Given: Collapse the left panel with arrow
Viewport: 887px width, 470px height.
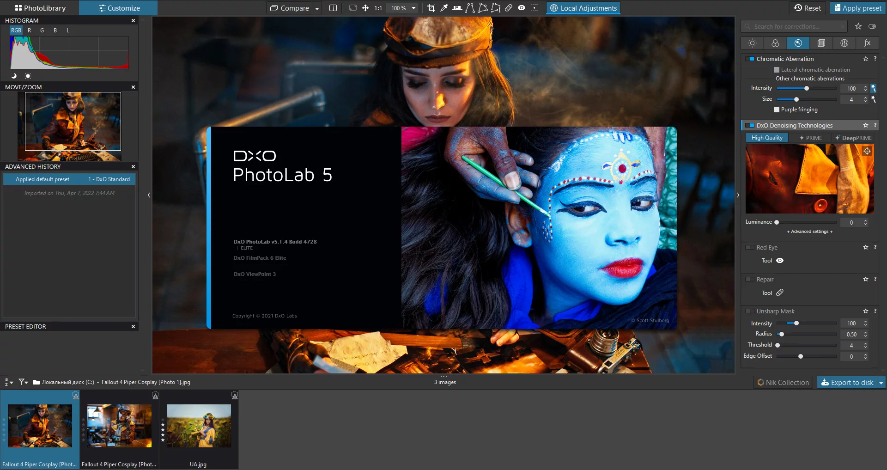Looking at the screenshot, I should 149,195.
